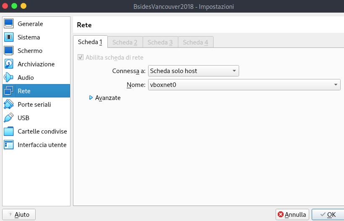Select the Rete category label

point(24,91)
